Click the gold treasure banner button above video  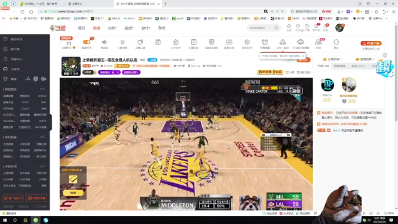(x=270, y=72)
